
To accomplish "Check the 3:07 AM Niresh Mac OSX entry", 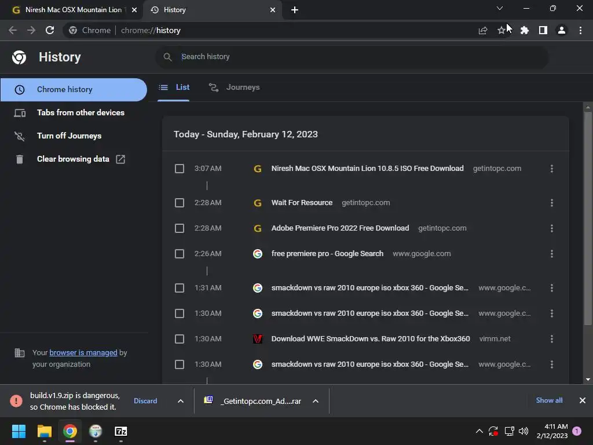I will (x=180, y=169).
